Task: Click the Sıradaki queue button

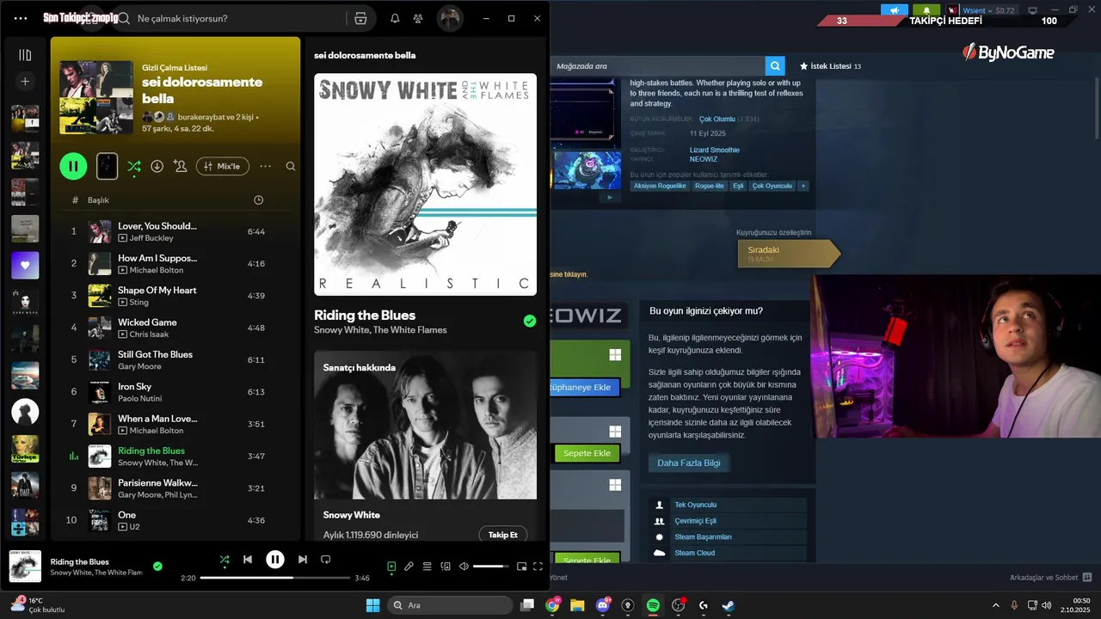Action: pyautogui.click(x=788, y=253)
